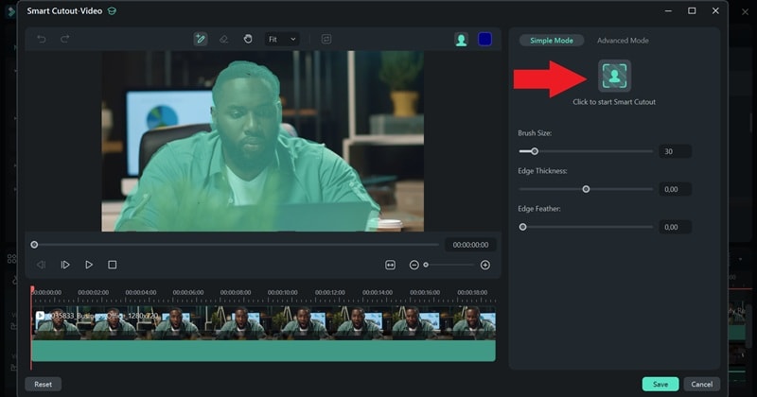
Task: Adjust the Brush Size slider
Action: [x=535, y=151]
